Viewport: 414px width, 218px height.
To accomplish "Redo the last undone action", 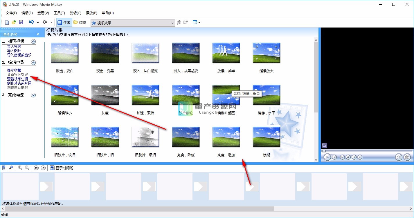I will 45,22.
